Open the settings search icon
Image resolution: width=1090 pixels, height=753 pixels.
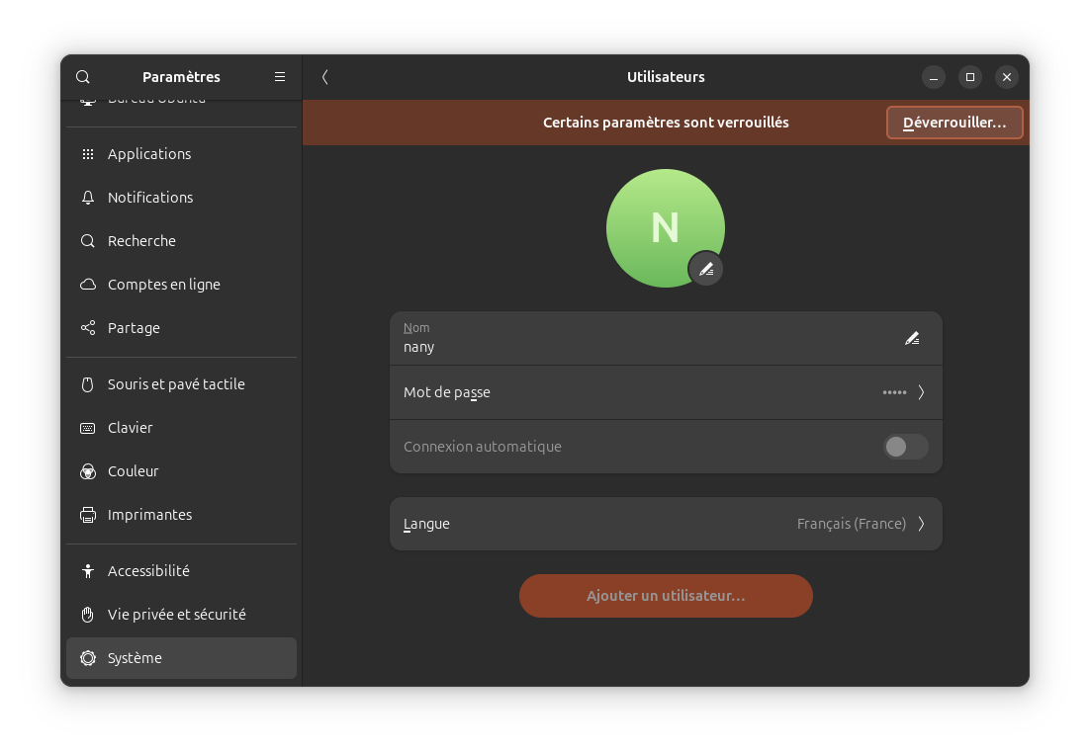pyautogui.click(x=83, y=77)
